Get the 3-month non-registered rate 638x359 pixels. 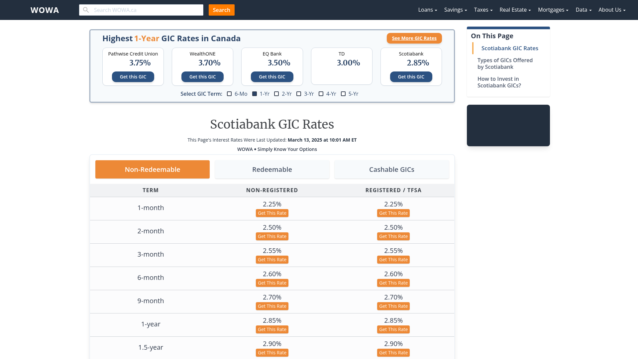(x=272, y=260)
